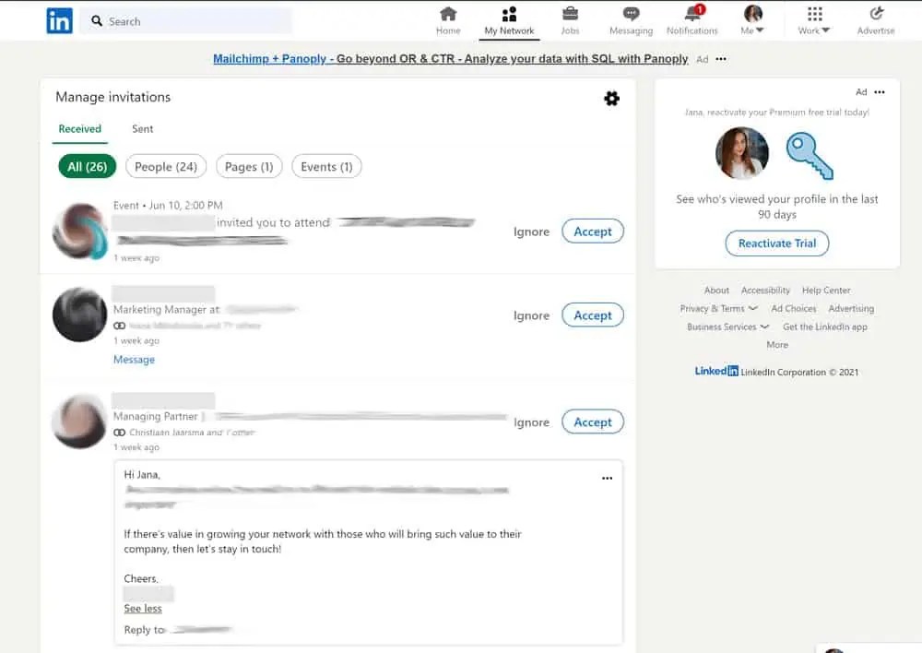This screenshot has width=922, height=653.
Task: Click the LinkedIn search field
Action: coord(184,20)
